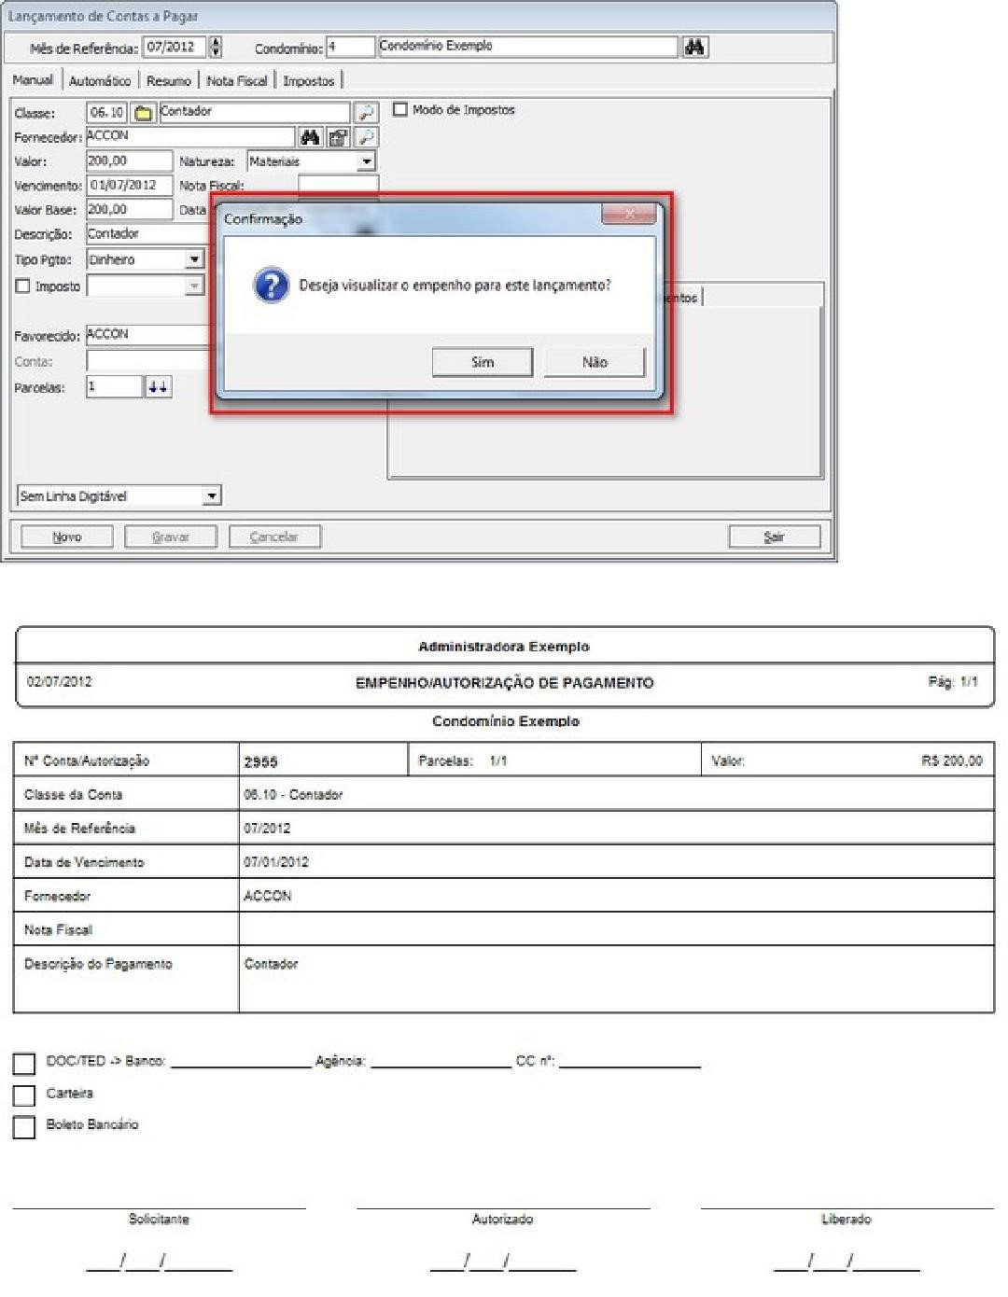Switch to the Manual tab

click(x=33, y=80)
